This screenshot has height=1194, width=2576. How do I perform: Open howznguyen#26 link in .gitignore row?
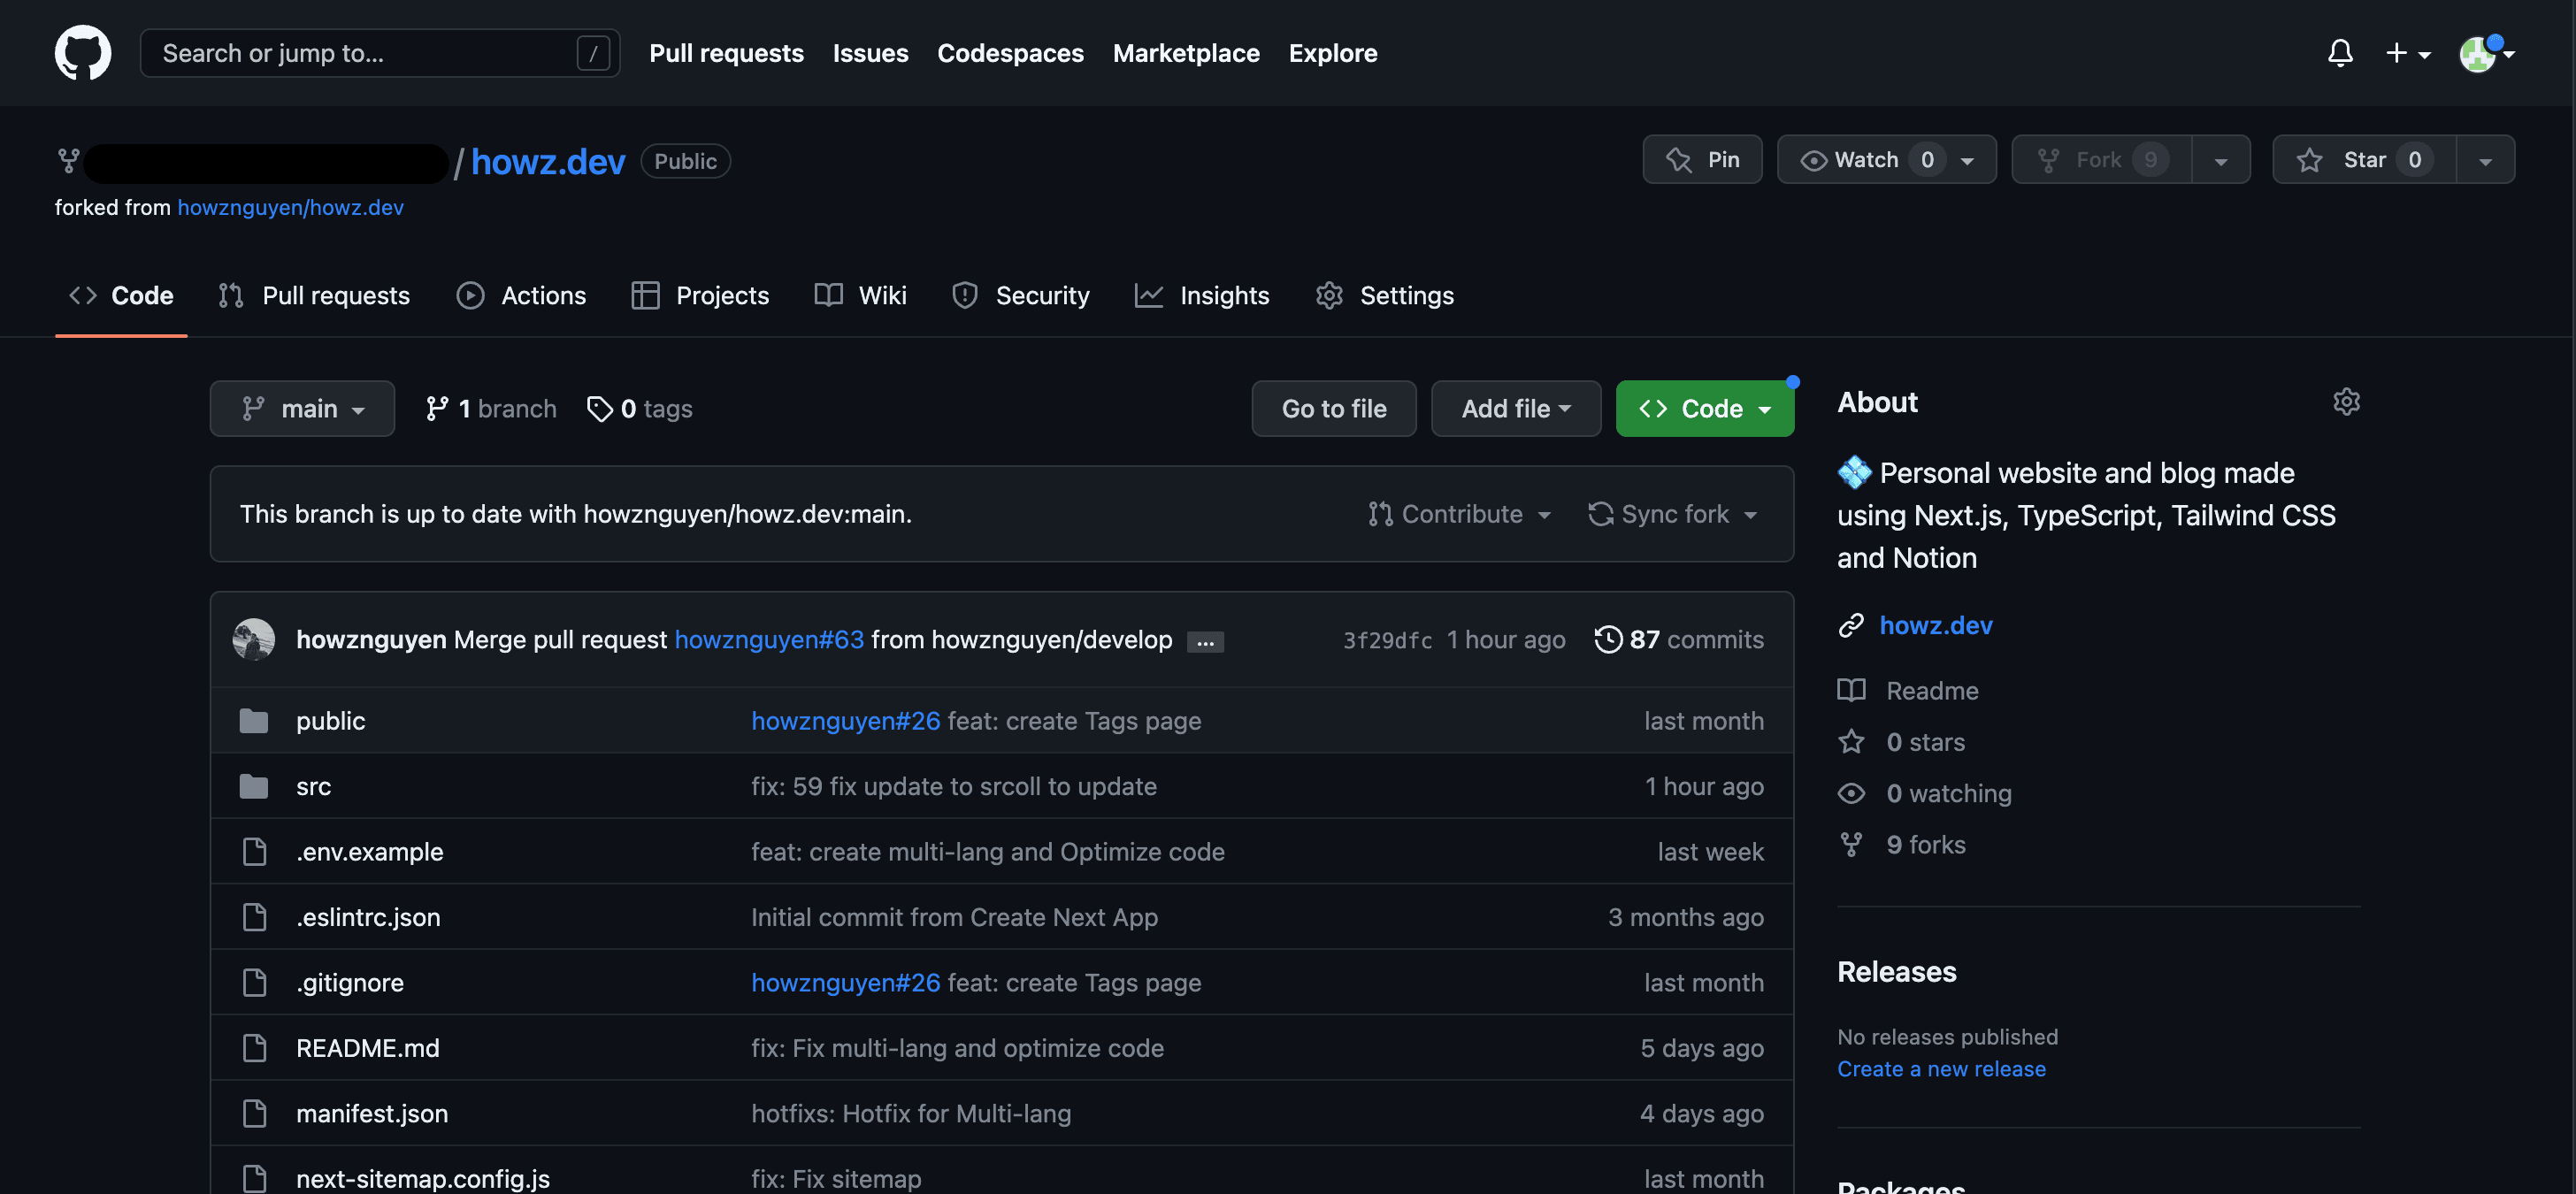click(845, 982)
